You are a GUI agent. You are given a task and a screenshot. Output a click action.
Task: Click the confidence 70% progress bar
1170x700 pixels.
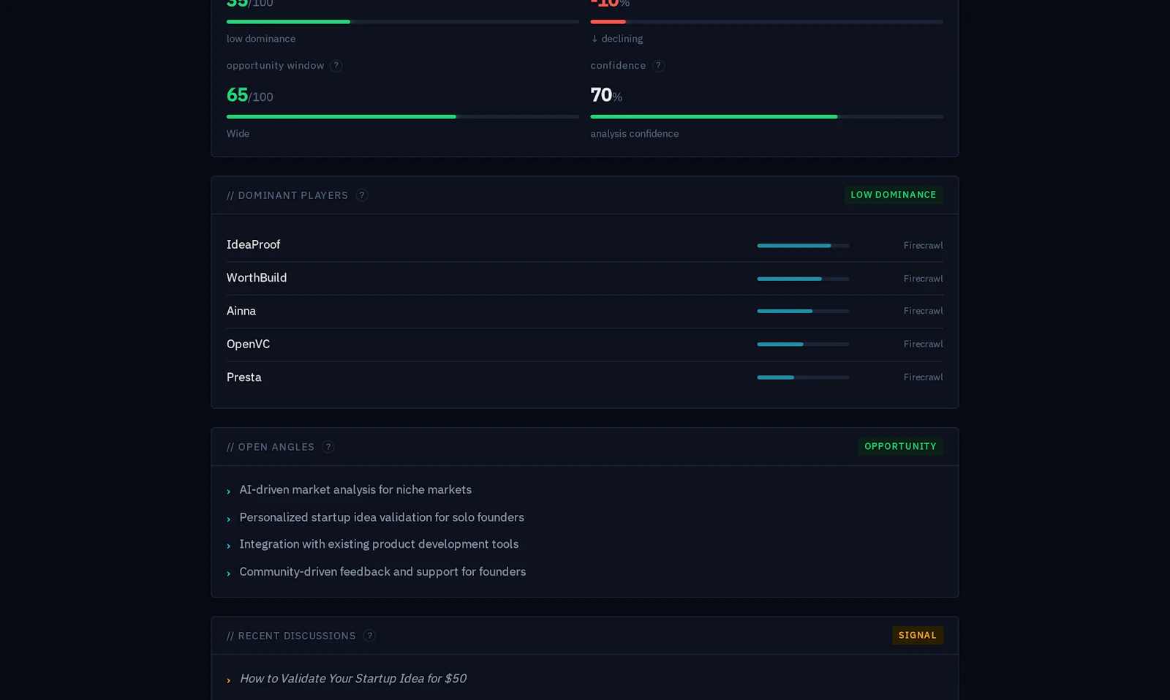pos(766,116)
